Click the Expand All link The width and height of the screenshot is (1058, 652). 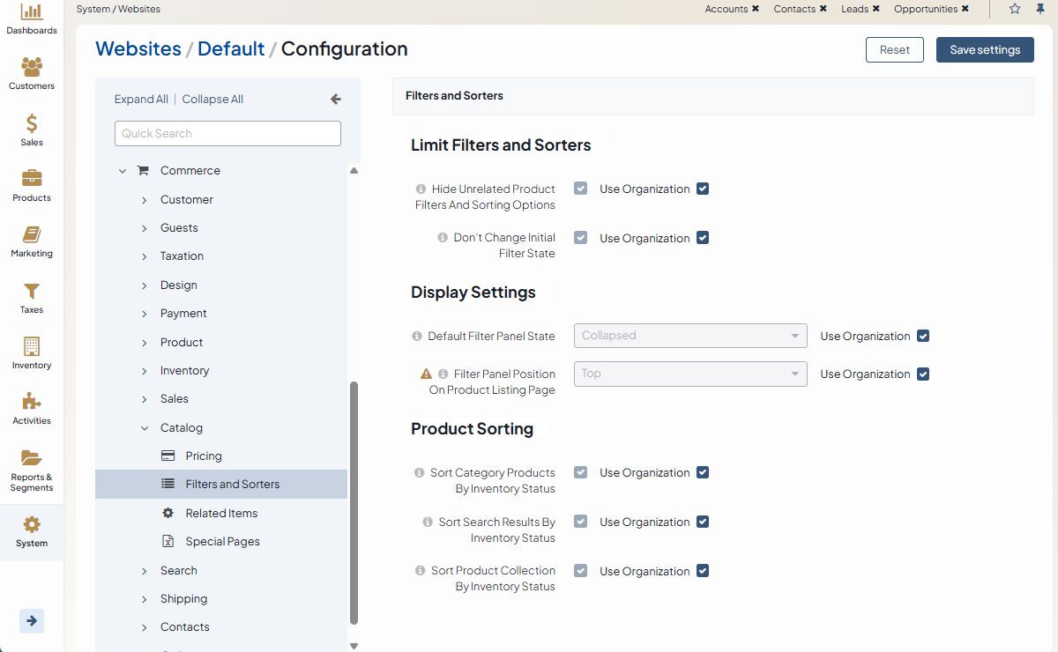coord(141,100)
